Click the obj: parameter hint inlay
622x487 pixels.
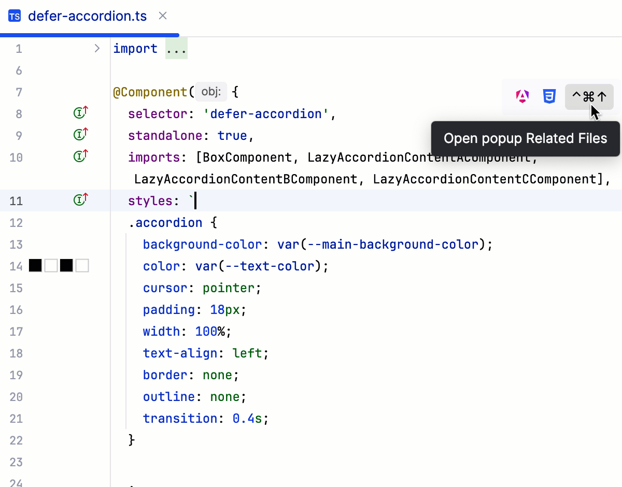pos(211,92)
